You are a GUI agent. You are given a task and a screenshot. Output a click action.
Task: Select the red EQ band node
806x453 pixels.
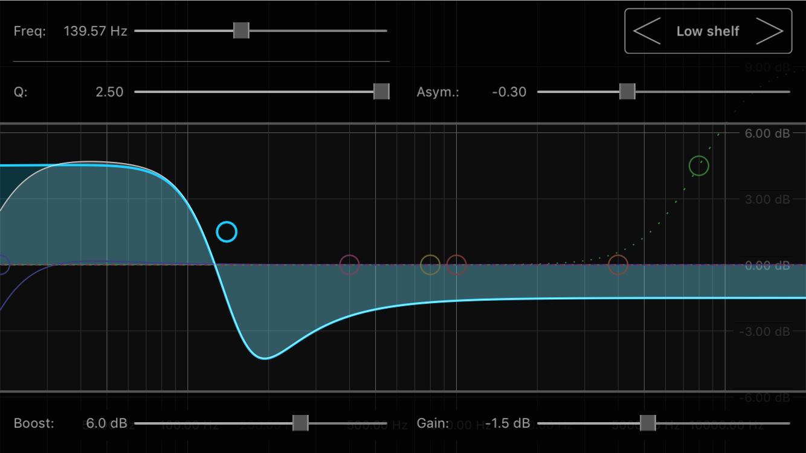(x=456, y=265)
